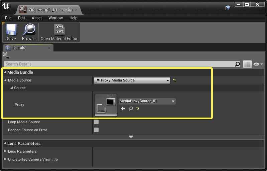Collapse the Media Source property row

(x=5, y=80)
